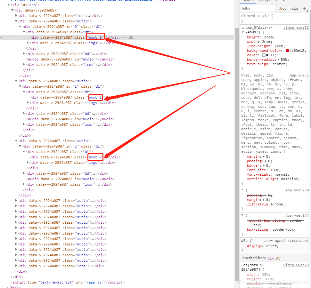Screen dimensions: 311x288
Task: Collapse the div id="0" class="dl" node
Action: click(x=20, y=26)
